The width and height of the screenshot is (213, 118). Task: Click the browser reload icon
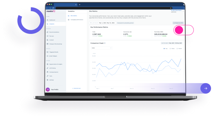[x=53, y=8]
